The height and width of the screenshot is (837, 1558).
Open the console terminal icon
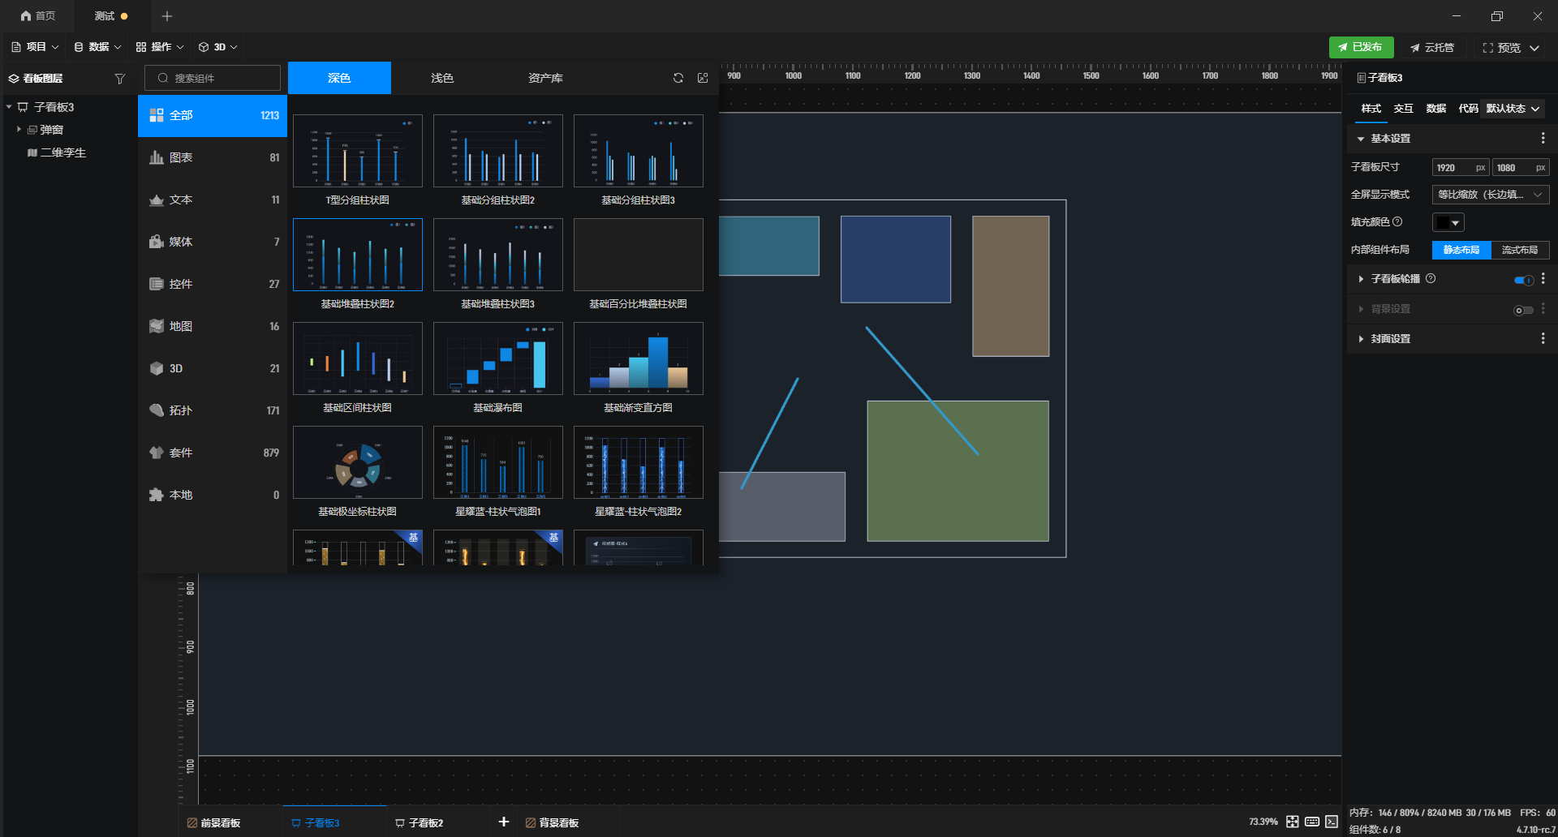(1332, 822)
